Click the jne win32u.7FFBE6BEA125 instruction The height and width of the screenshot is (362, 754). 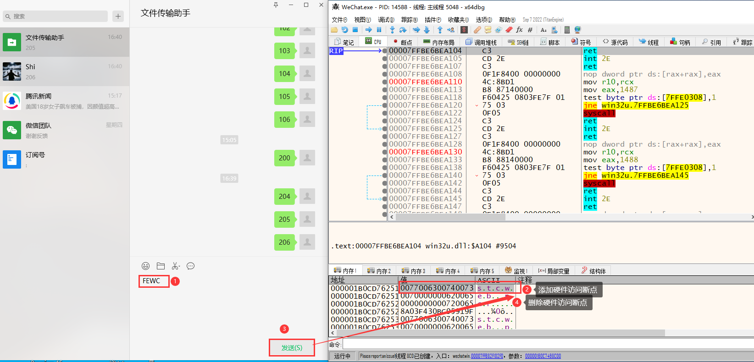(636, 105)
